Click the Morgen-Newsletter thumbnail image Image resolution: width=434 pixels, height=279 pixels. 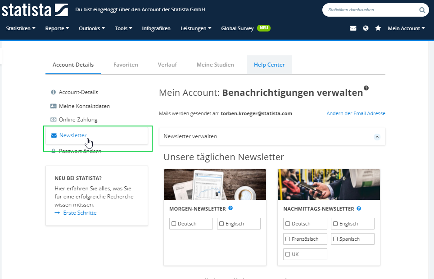(215, 184)
